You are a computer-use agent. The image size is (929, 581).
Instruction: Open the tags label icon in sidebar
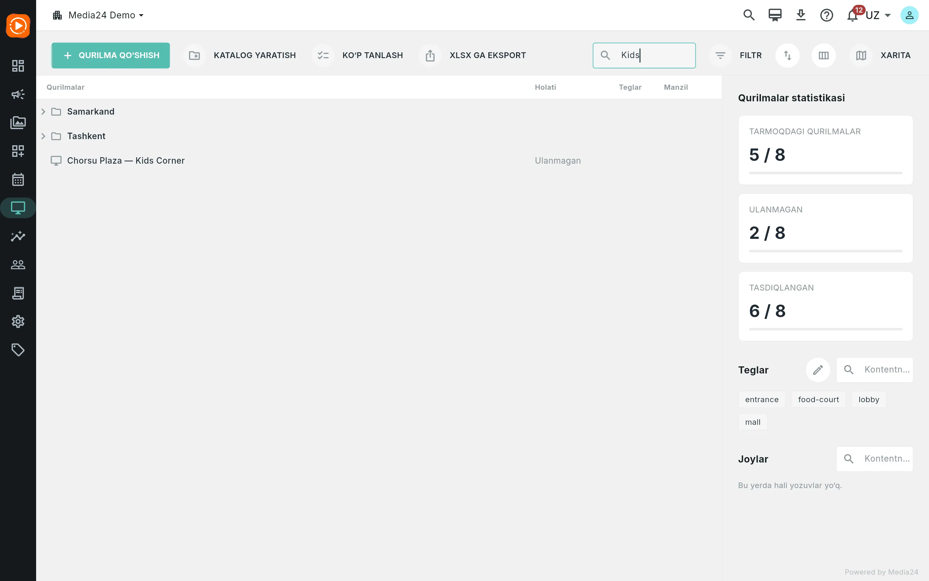(18, 350)
